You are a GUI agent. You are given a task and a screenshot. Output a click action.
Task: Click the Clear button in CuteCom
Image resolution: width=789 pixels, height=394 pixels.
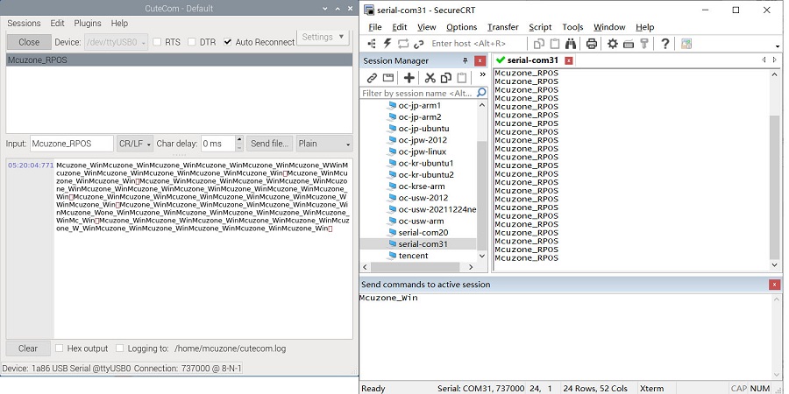coord(28,348)
